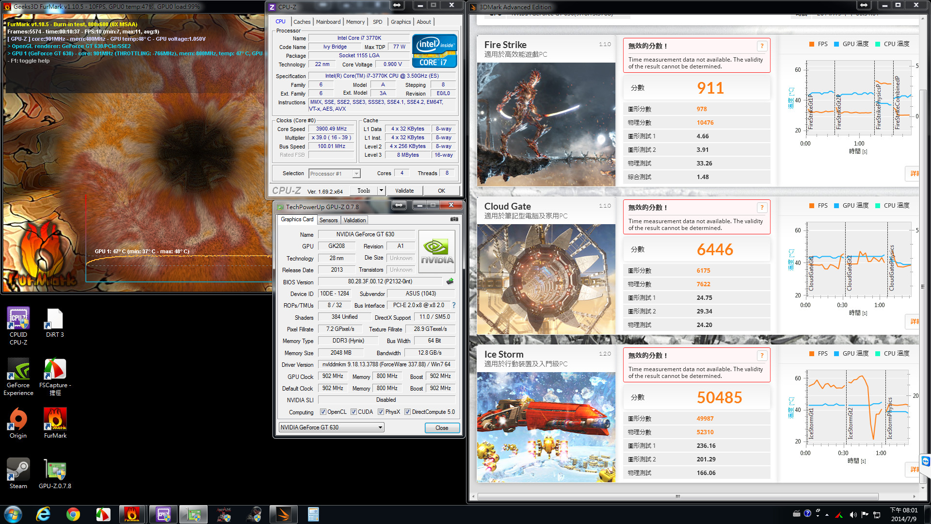931x524 pixels.
Task: Click the GPU-Z screenshot camera icon
Action: point(454,219)
